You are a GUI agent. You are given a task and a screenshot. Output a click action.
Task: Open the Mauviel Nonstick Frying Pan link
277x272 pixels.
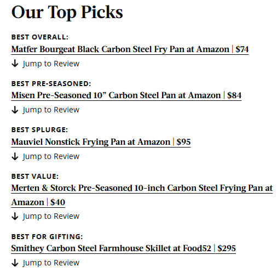point(101,142)
